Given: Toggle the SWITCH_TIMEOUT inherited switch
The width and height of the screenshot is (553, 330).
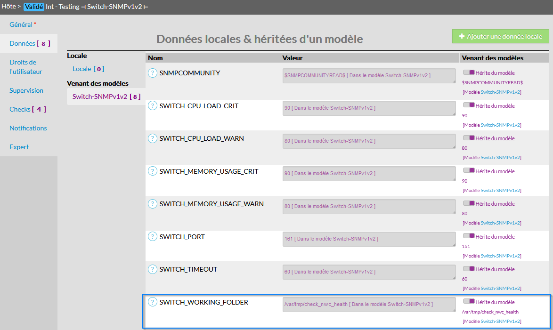Looking at the screenshot, I should (x=469, y=269).
